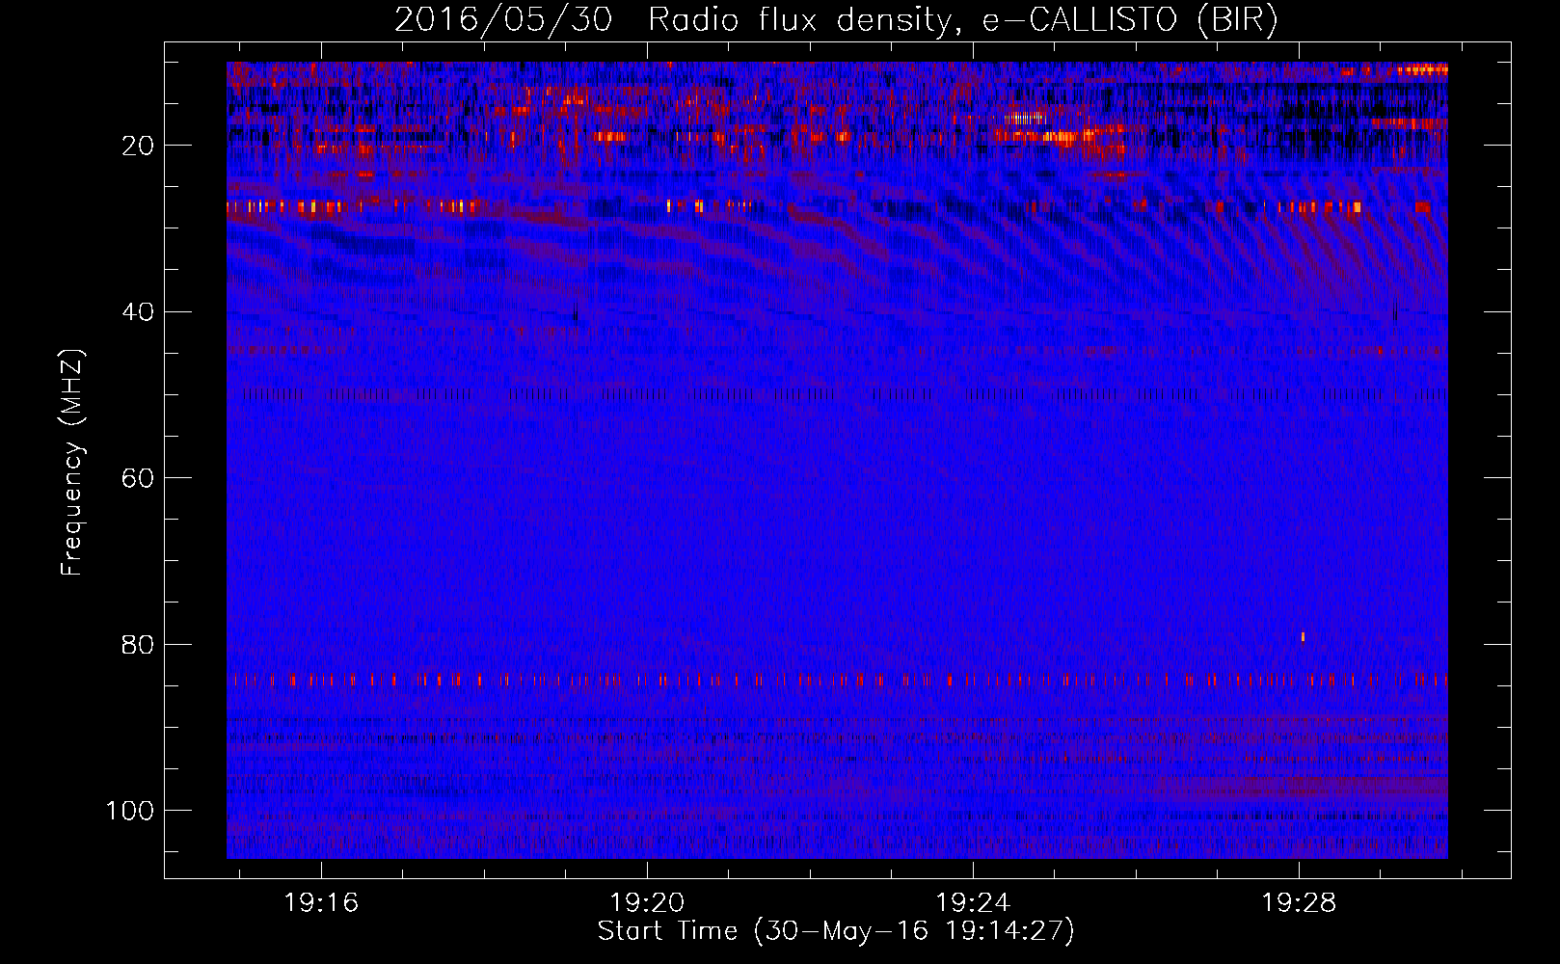The width and height of the screenshot is (1560, 964).
Task: Click the 19:20 time tick label
Action: coord(647,902)
